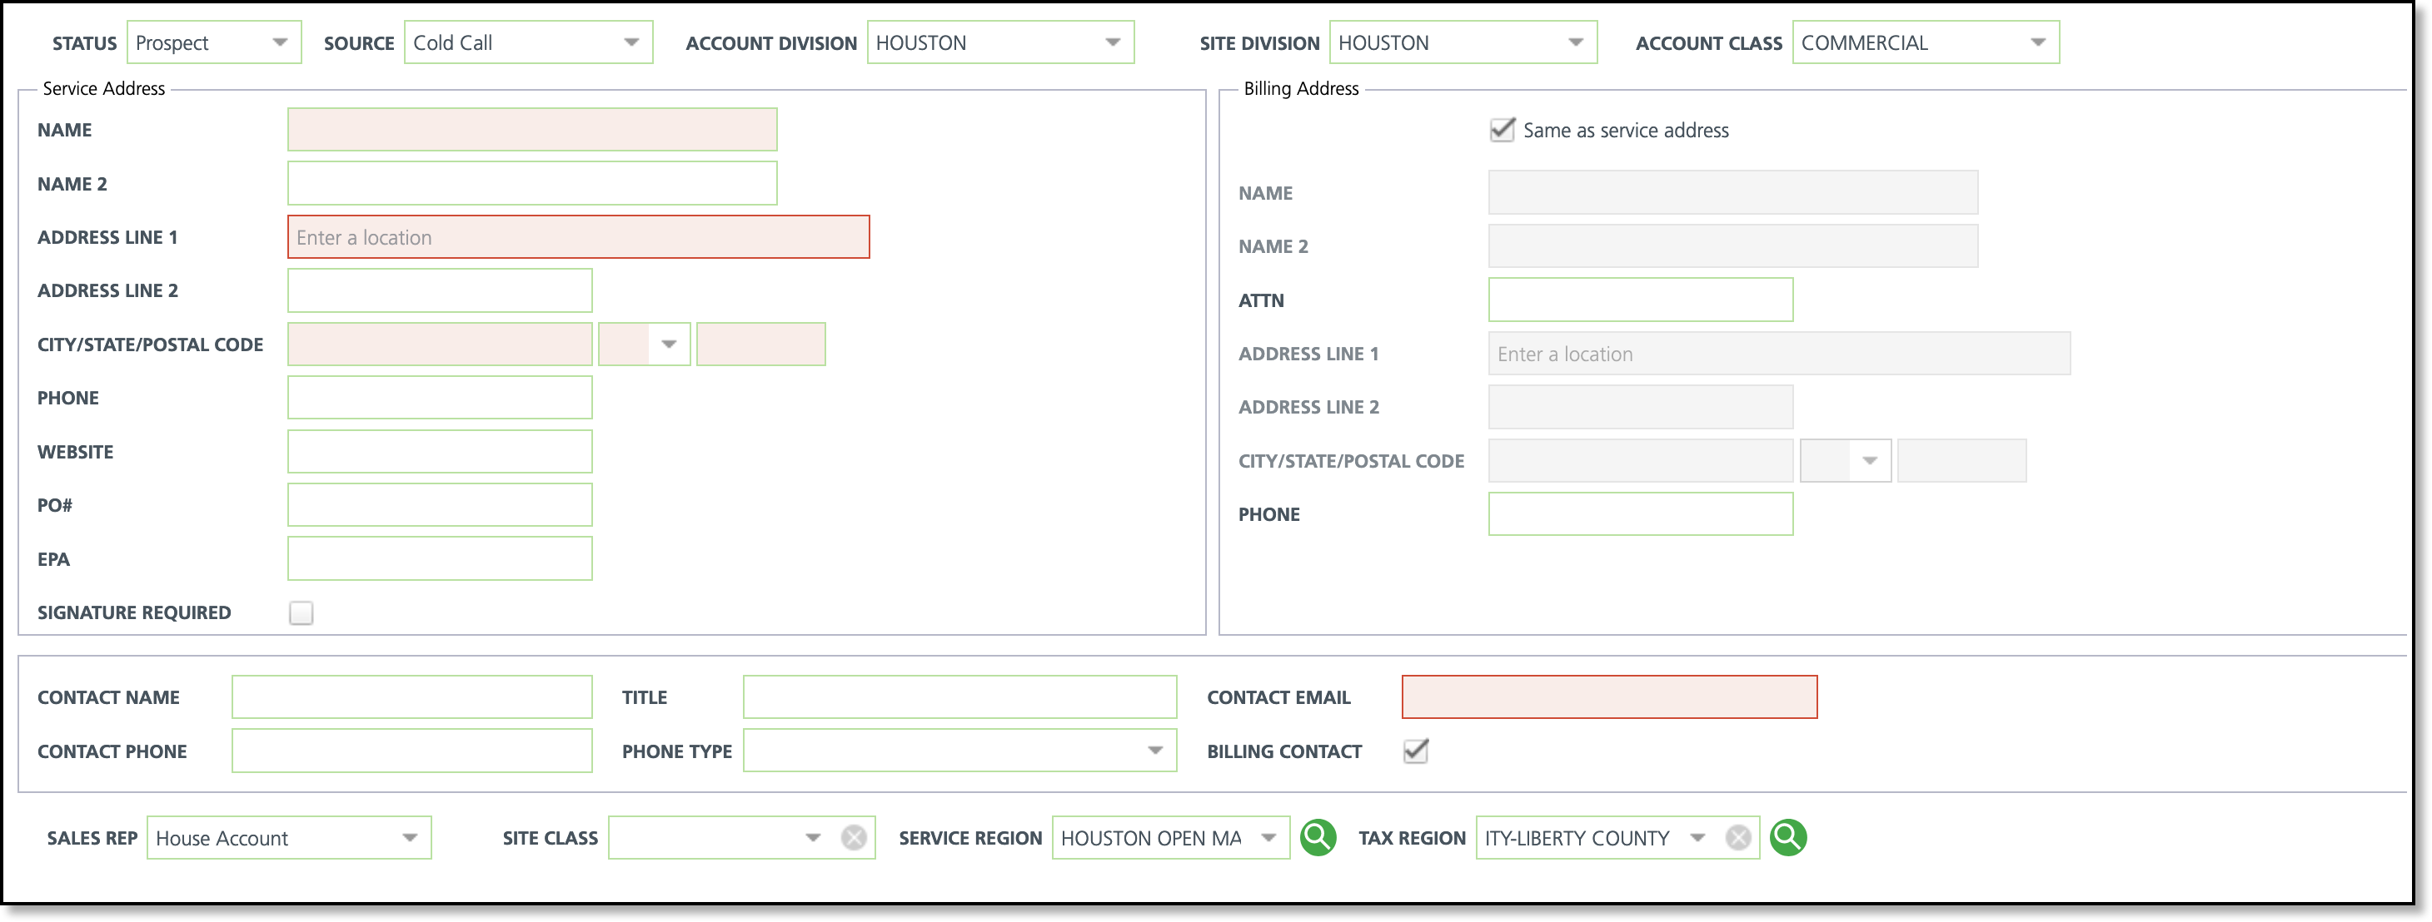This screenshot has height=922, width=2432.
Task: Open the Sales Rep House Account dropdown
Action: coord(410,838)
